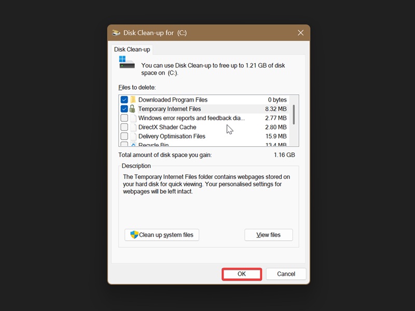Click the Clean up system files button
Image resolution: width=415 pixels, height=311 pixels.
[162, 235]
